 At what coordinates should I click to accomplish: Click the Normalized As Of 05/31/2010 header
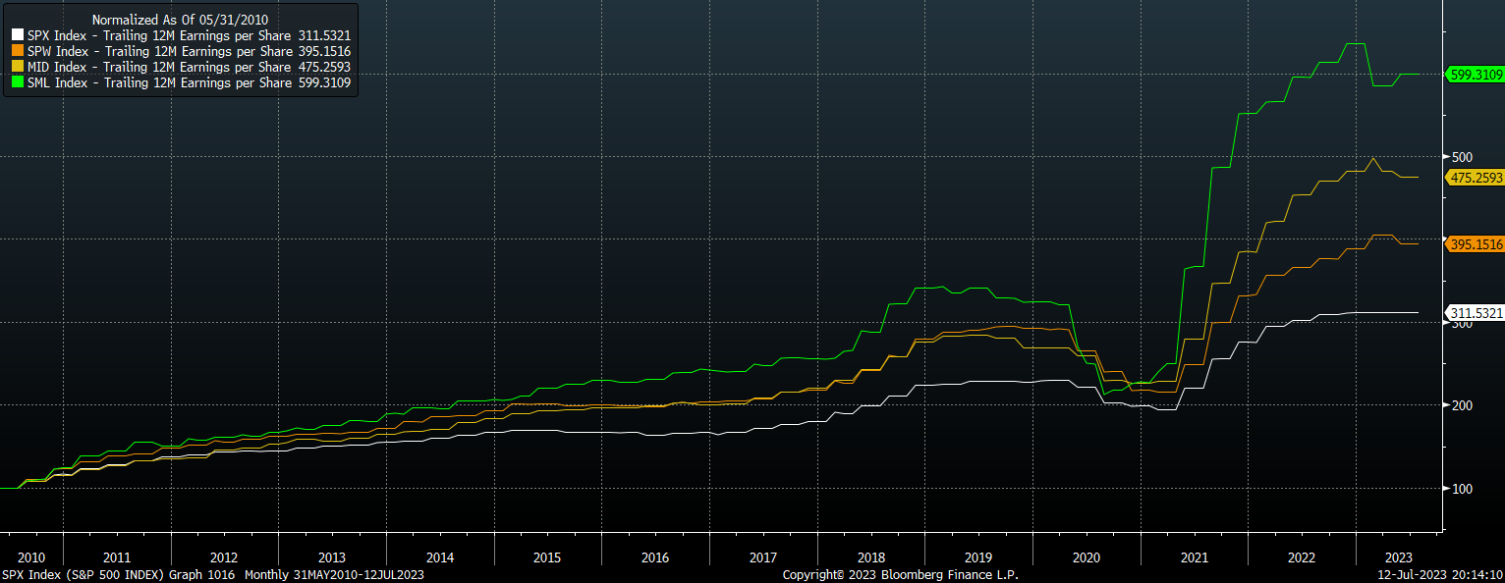coord(177,19)
